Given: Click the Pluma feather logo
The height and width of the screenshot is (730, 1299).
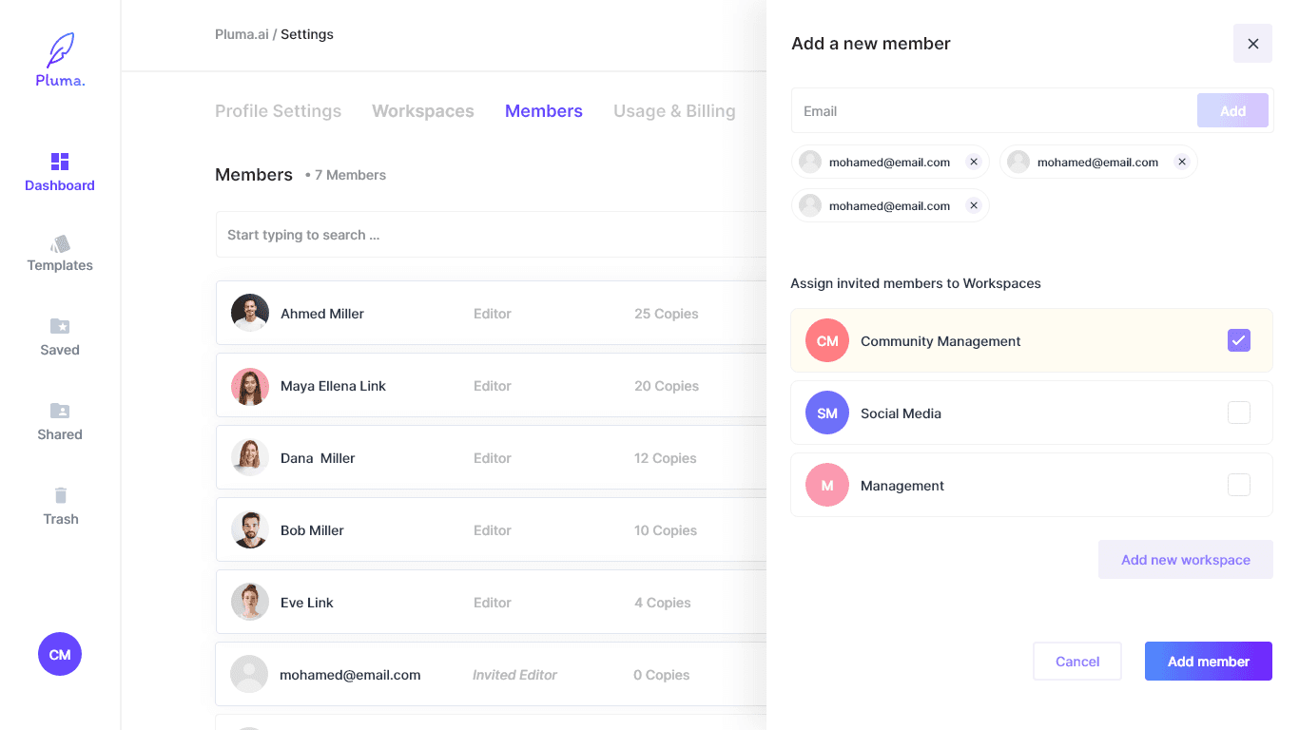Looking at the screenshot, I should click(60, 49).
